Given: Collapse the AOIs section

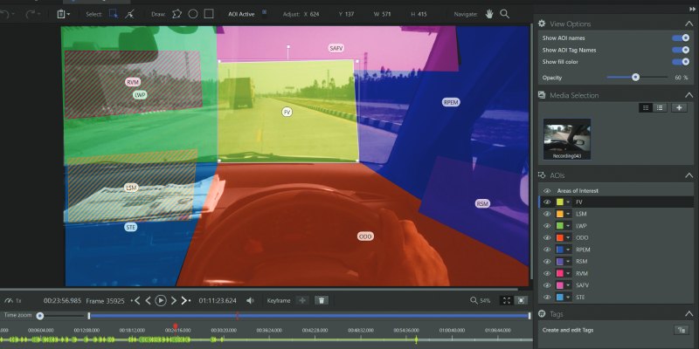Looking at the screenshot, I should tap(689, 175).
